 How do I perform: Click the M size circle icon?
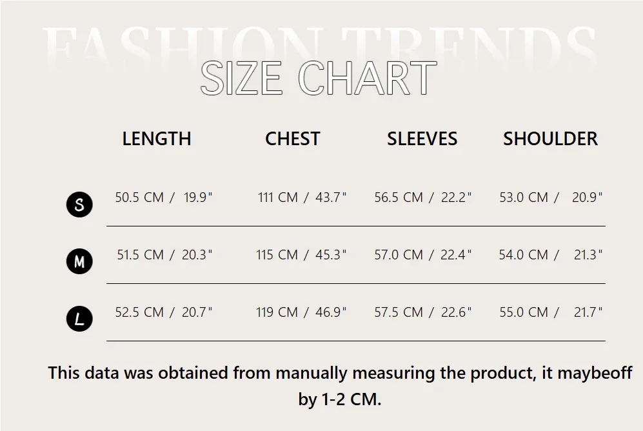click(x=79, y=261)
